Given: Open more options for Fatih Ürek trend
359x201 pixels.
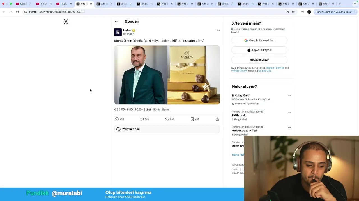Looking at the screenshot, I should click(289, 112).
